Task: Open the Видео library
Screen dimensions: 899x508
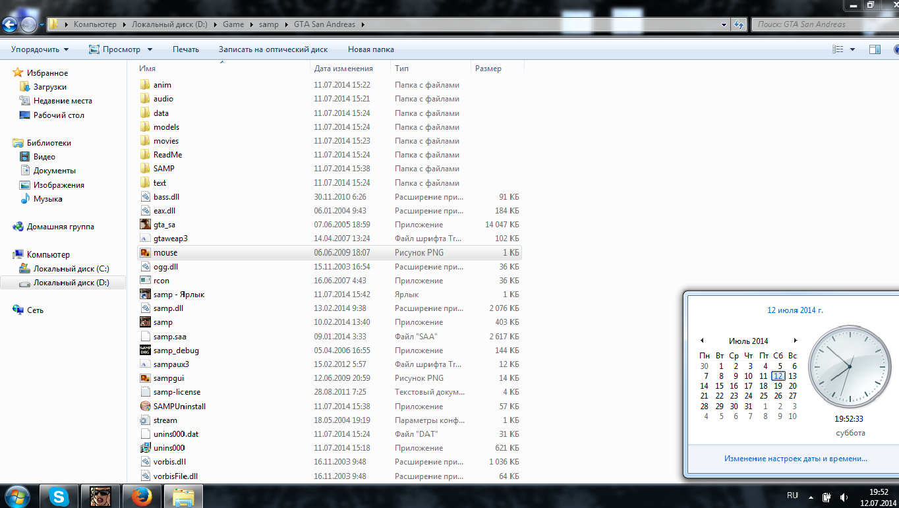Action: click(44, 157)
